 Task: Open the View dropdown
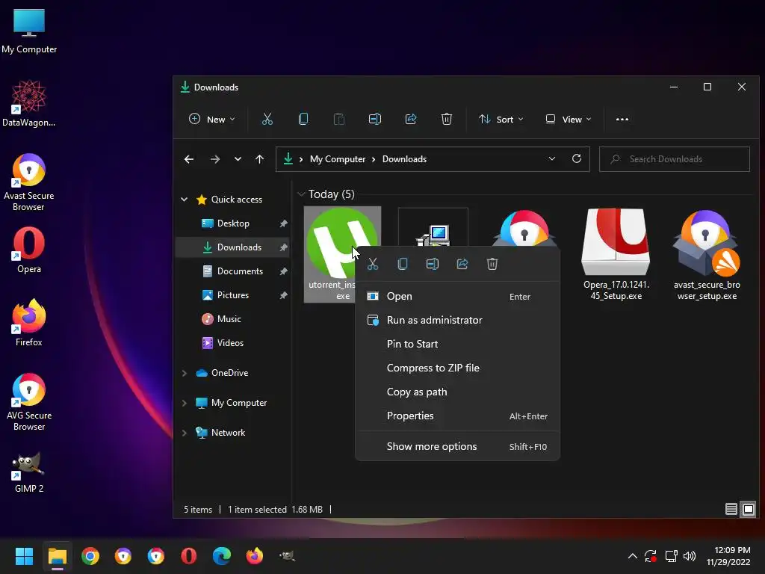[x=569, y=119]
